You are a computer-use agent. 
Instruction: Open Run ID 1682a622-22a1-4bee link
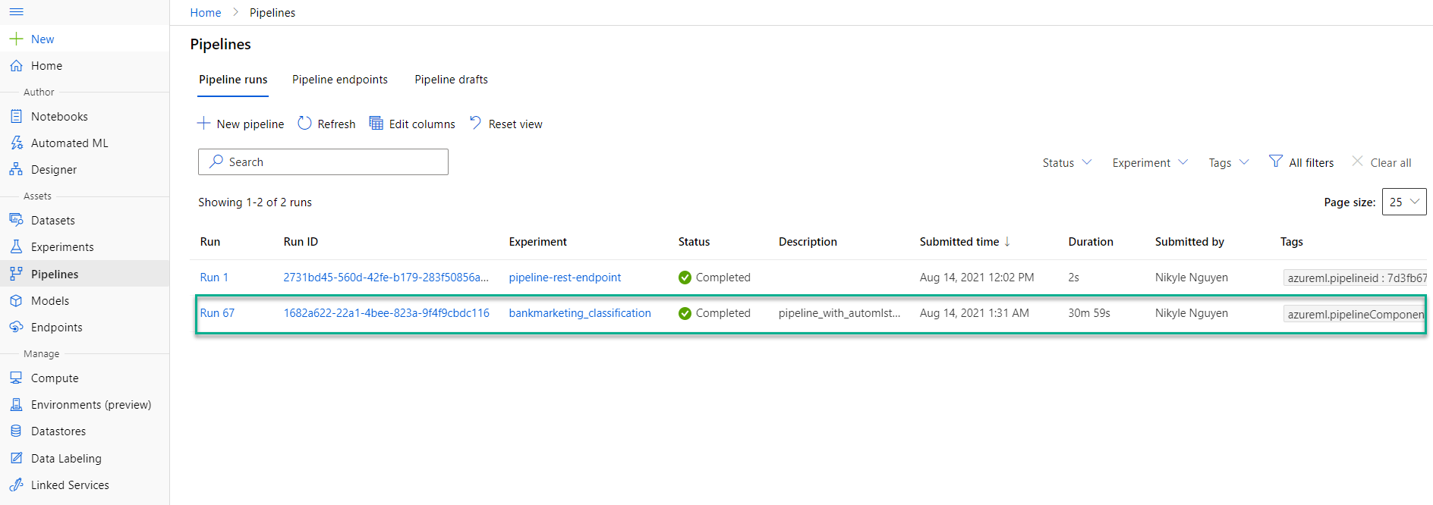386,313
